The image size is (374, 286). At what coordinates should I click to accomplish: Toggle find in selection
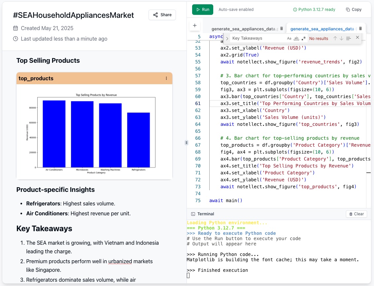coord(349,38)
